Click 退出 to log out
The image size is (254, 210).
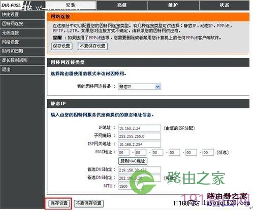click(x=22, y=69)
